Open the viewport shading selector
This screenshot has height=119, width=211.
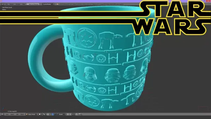(x=41, y=114)
